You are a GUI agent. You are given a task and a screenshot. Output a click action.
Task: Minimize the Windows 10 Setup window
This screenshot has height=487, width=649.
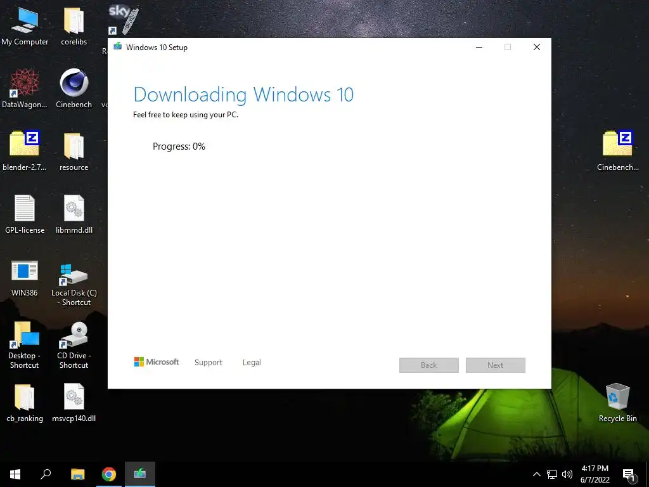click(479, 47)
